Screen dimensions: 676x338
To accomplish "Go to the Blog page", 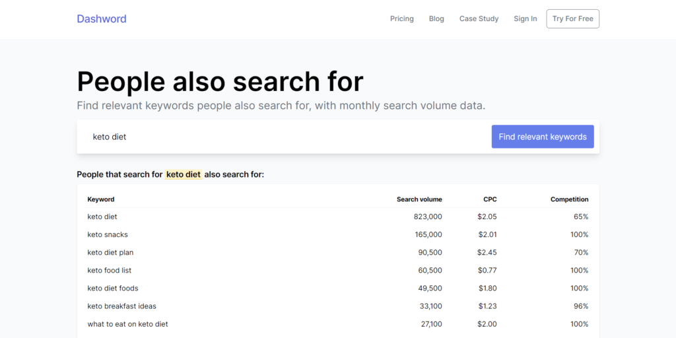I will tap(436, 18).
